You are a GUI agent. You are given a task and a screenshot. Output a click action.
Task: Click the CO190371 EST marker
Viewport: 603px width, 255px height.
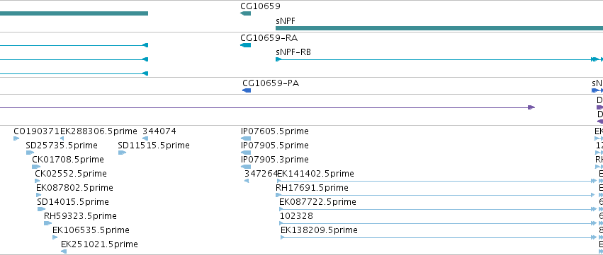point(16,138)
